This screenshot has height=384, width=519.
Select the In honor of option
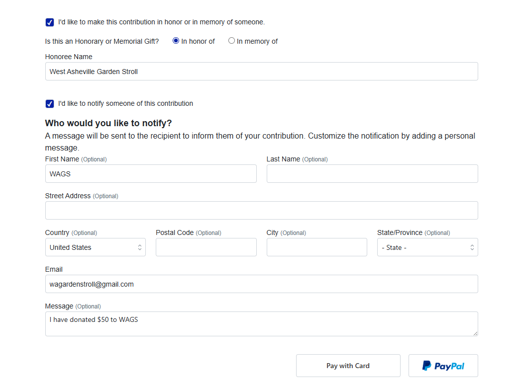(x=176, y=41)
